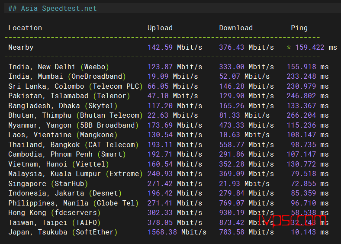Click 'Singapore (StarHub)' row label
Screen dimensions: 341x244
tap(48, 184)
